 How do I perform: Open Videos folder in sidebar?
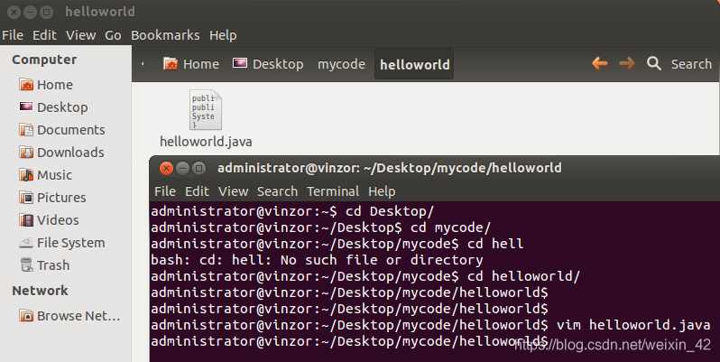[49, 220]
